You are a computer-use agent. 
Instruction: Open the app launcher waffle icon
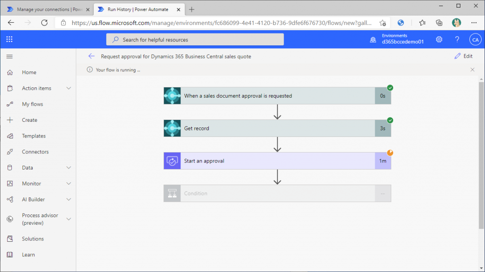tap(9, 39)
